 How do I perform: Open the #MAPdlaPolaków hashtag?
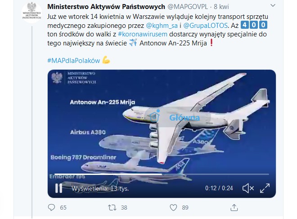pyautogui.click(x=73, y=61)
